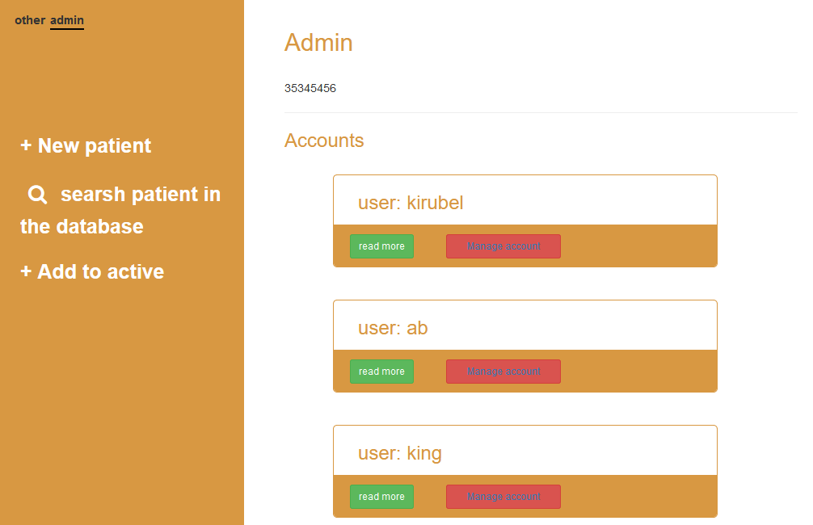This screenshot has height=525, width=813.
Task: Click the user: king card title
Action: tap(400, 453)
